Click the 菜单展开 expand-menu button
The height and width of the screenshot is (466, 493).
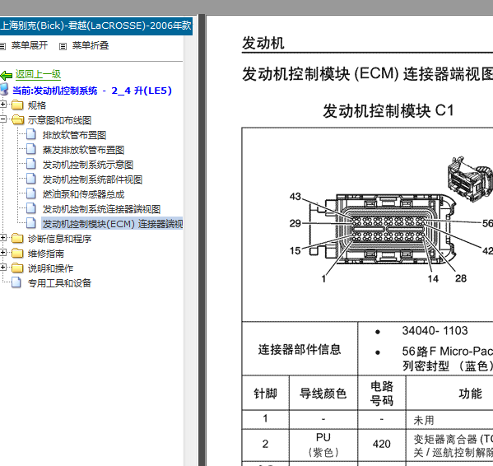click(x=29, y=46)
